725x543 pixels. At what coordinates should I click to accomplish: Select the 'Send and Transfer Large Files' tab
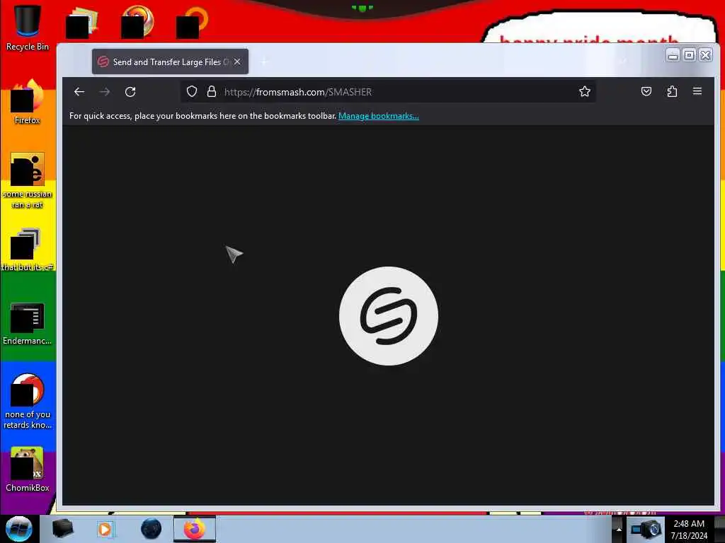pos(170,62)
